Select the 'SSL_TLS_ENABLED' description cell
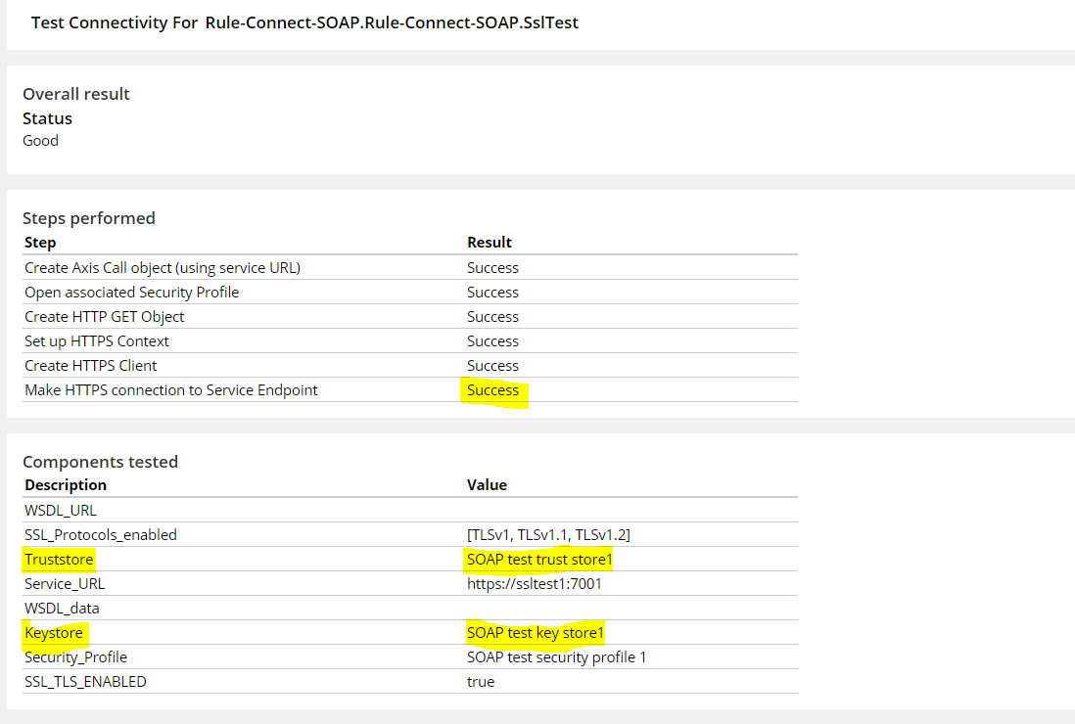This screenshot has height=724, width=1075. (x=86, y=682)
